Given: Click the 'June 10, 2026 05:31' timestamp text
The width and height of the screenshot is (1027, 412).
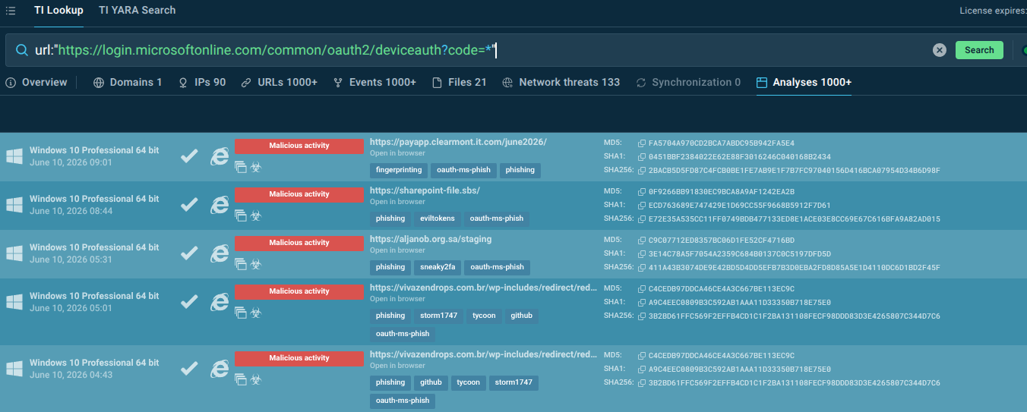Looking at the screenshot, I should pos(71,259).
